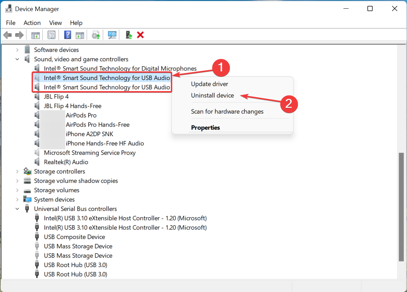Click the Forward arrow toolbar icon

(x=19, y=35)
